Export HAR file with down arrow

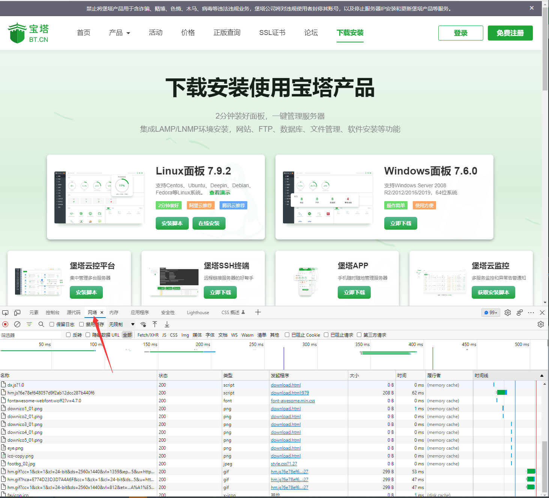click(x=167, y=324)
